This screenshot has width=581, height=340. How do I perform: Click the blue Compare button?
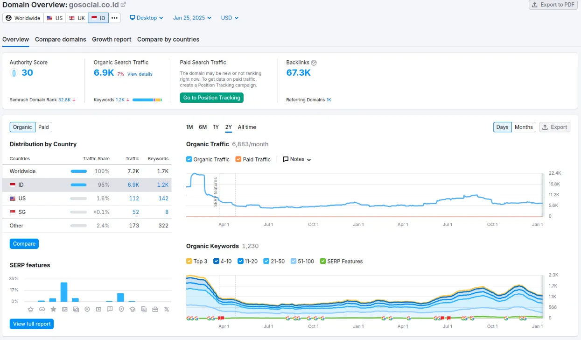[24, 244]
